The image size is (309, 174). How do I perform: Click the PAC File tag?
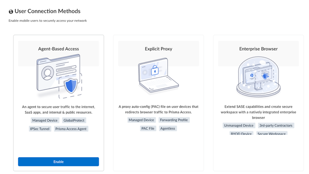[x=147, y=128]
